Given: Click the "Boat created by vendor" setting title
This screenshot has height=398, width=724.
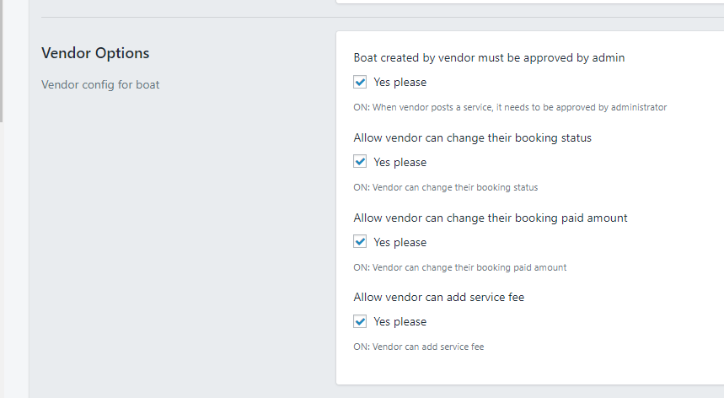Looking at the screenshot, I should pos(489,58).
